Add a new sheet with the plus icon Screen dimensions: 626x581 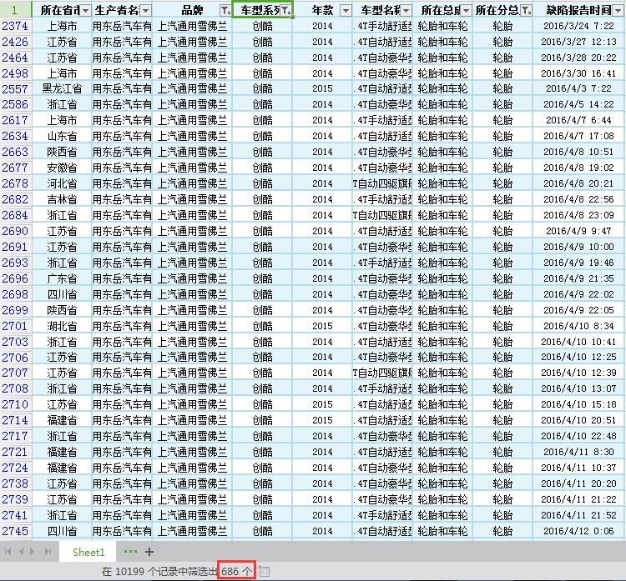149,552
